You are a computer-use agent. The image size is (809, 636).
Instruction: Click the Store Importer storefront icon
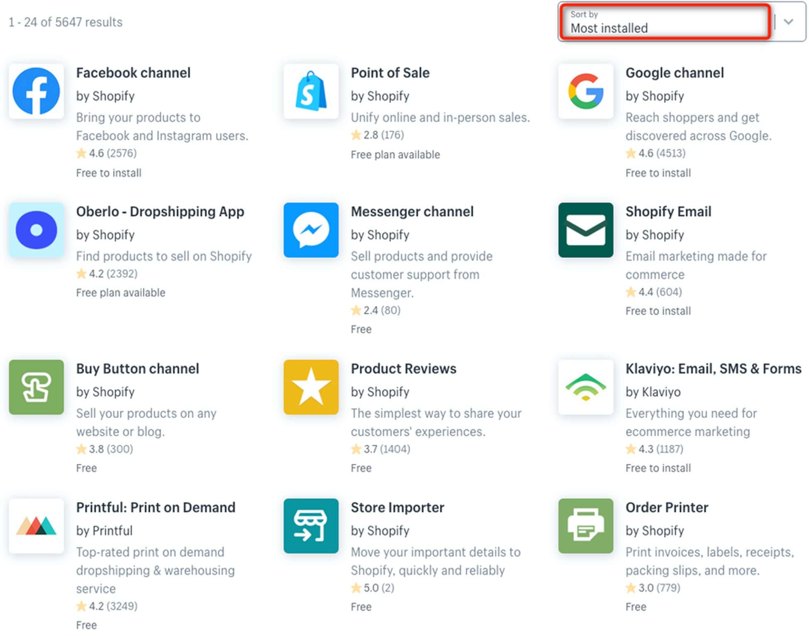click(x=311, y=526)
